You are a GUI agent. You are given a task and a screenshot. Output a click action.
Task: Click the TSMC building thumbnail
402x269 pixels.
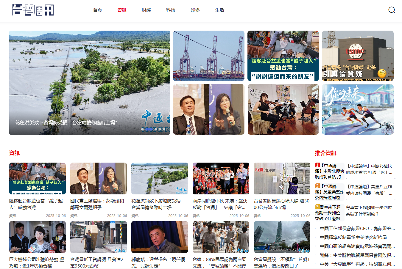point(358,56)
